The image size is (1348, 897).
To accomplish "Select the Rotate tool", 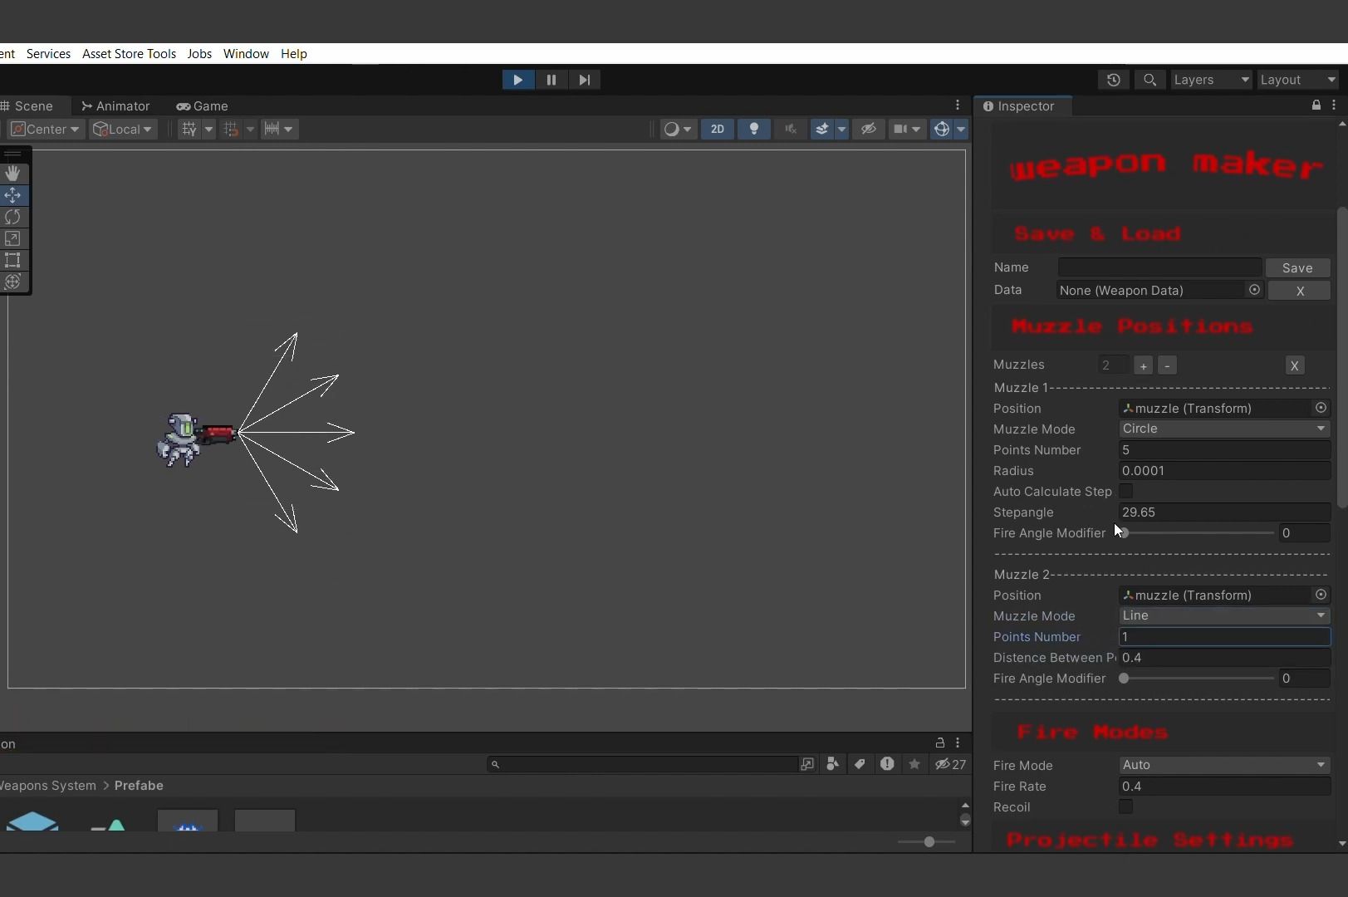I will tap(13, 217).
